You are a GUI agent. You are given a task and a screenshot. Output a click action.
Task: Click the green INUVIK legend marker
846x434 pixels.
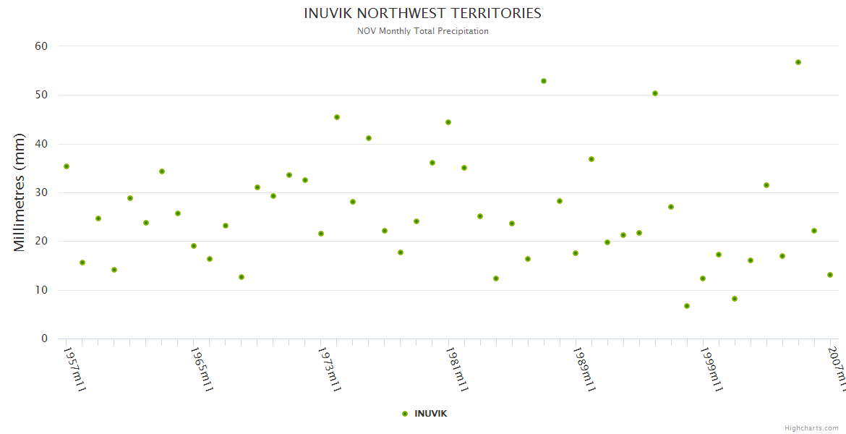405,414
